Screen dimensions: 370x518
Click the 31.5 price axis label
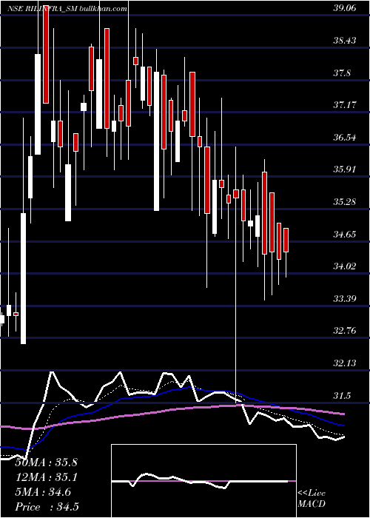[342, 396]
